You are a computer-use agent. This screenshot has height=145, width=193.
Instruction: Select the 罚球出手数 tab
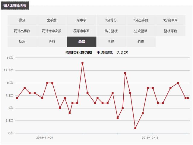[x=22, y=31]
